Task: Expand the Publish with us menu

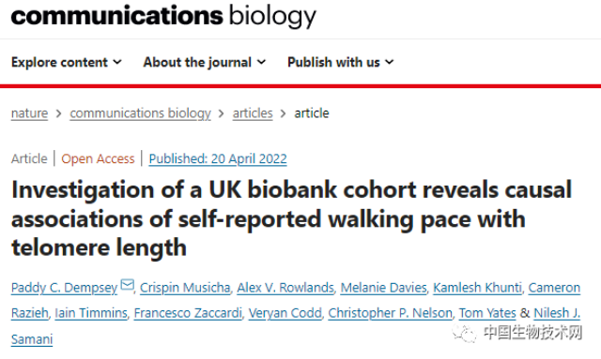Action: click(x=340, y=62)
